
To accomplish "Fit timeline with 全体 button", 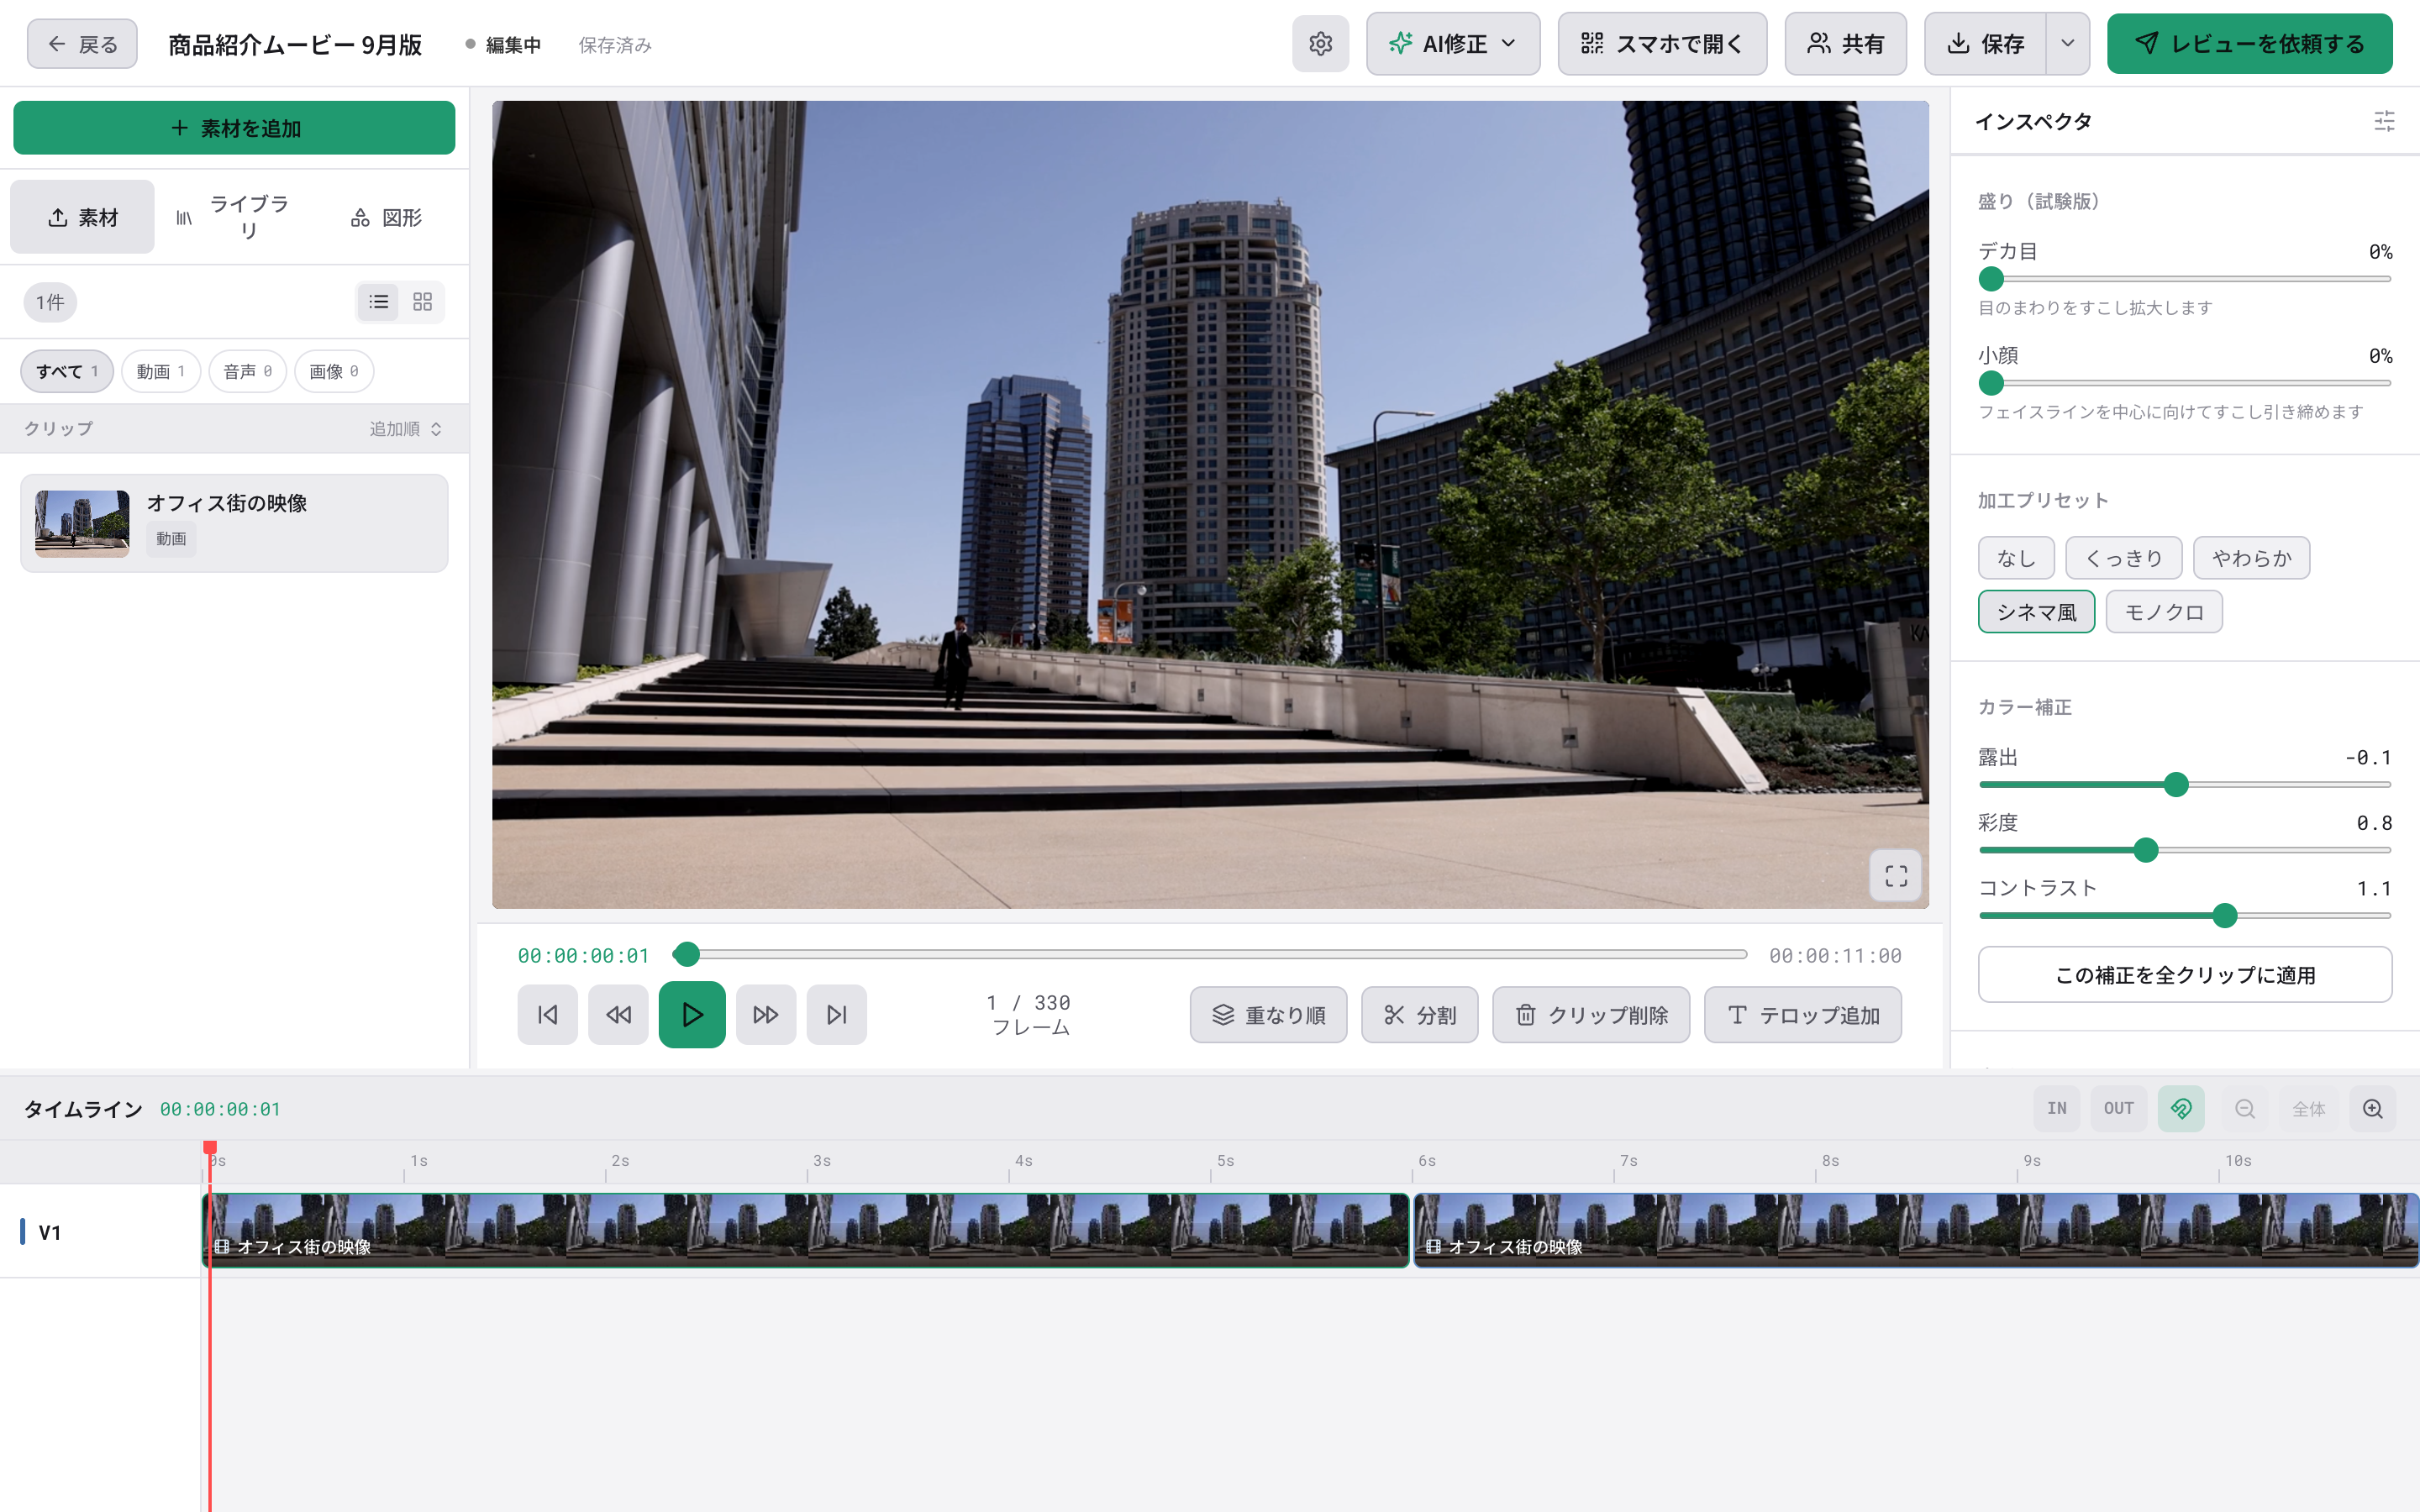I will (2309, 1109).
